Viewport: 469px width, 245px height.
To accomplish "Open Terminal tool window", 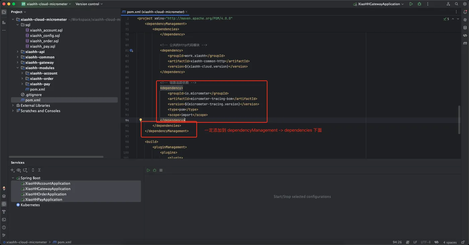I will (4, 220).
